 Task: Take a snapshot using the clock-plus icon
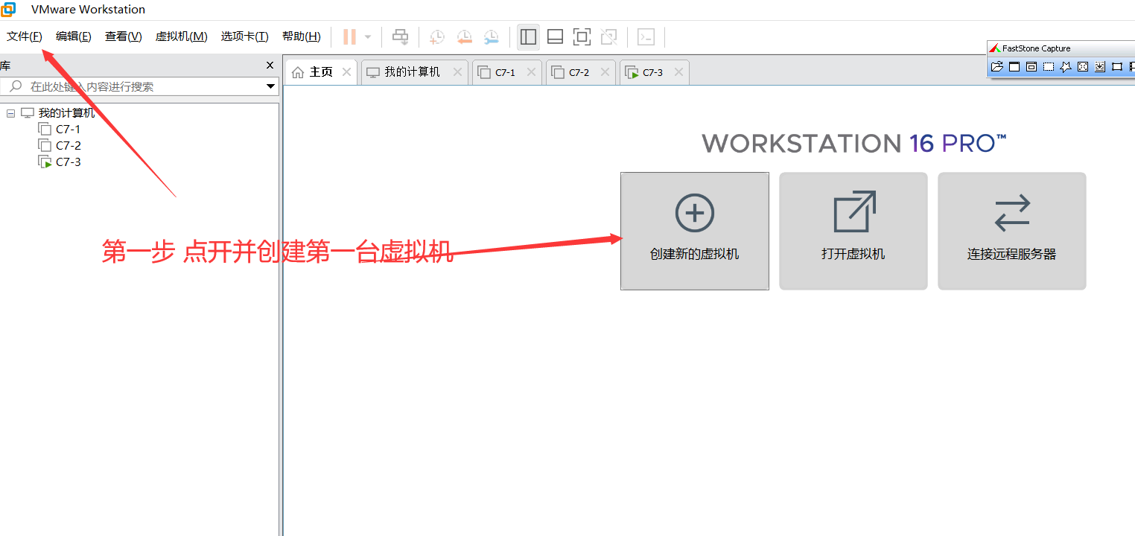point(437,36)
